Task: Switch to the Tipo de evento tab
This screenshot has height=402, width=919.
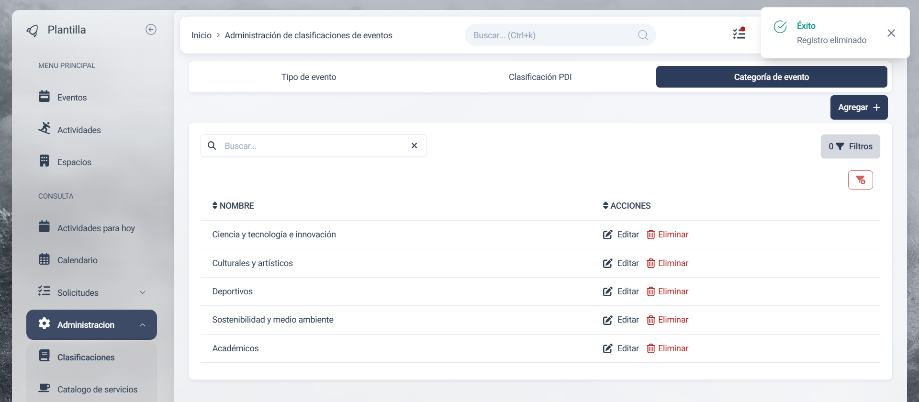Action: point(309,77)
